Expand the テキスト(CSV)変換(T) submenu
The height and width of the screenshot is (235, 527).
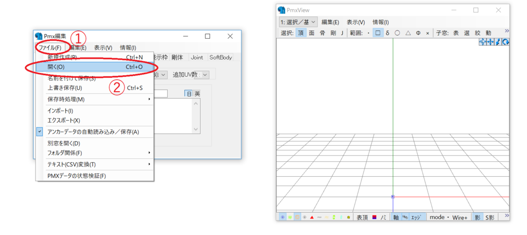[95, 164]
